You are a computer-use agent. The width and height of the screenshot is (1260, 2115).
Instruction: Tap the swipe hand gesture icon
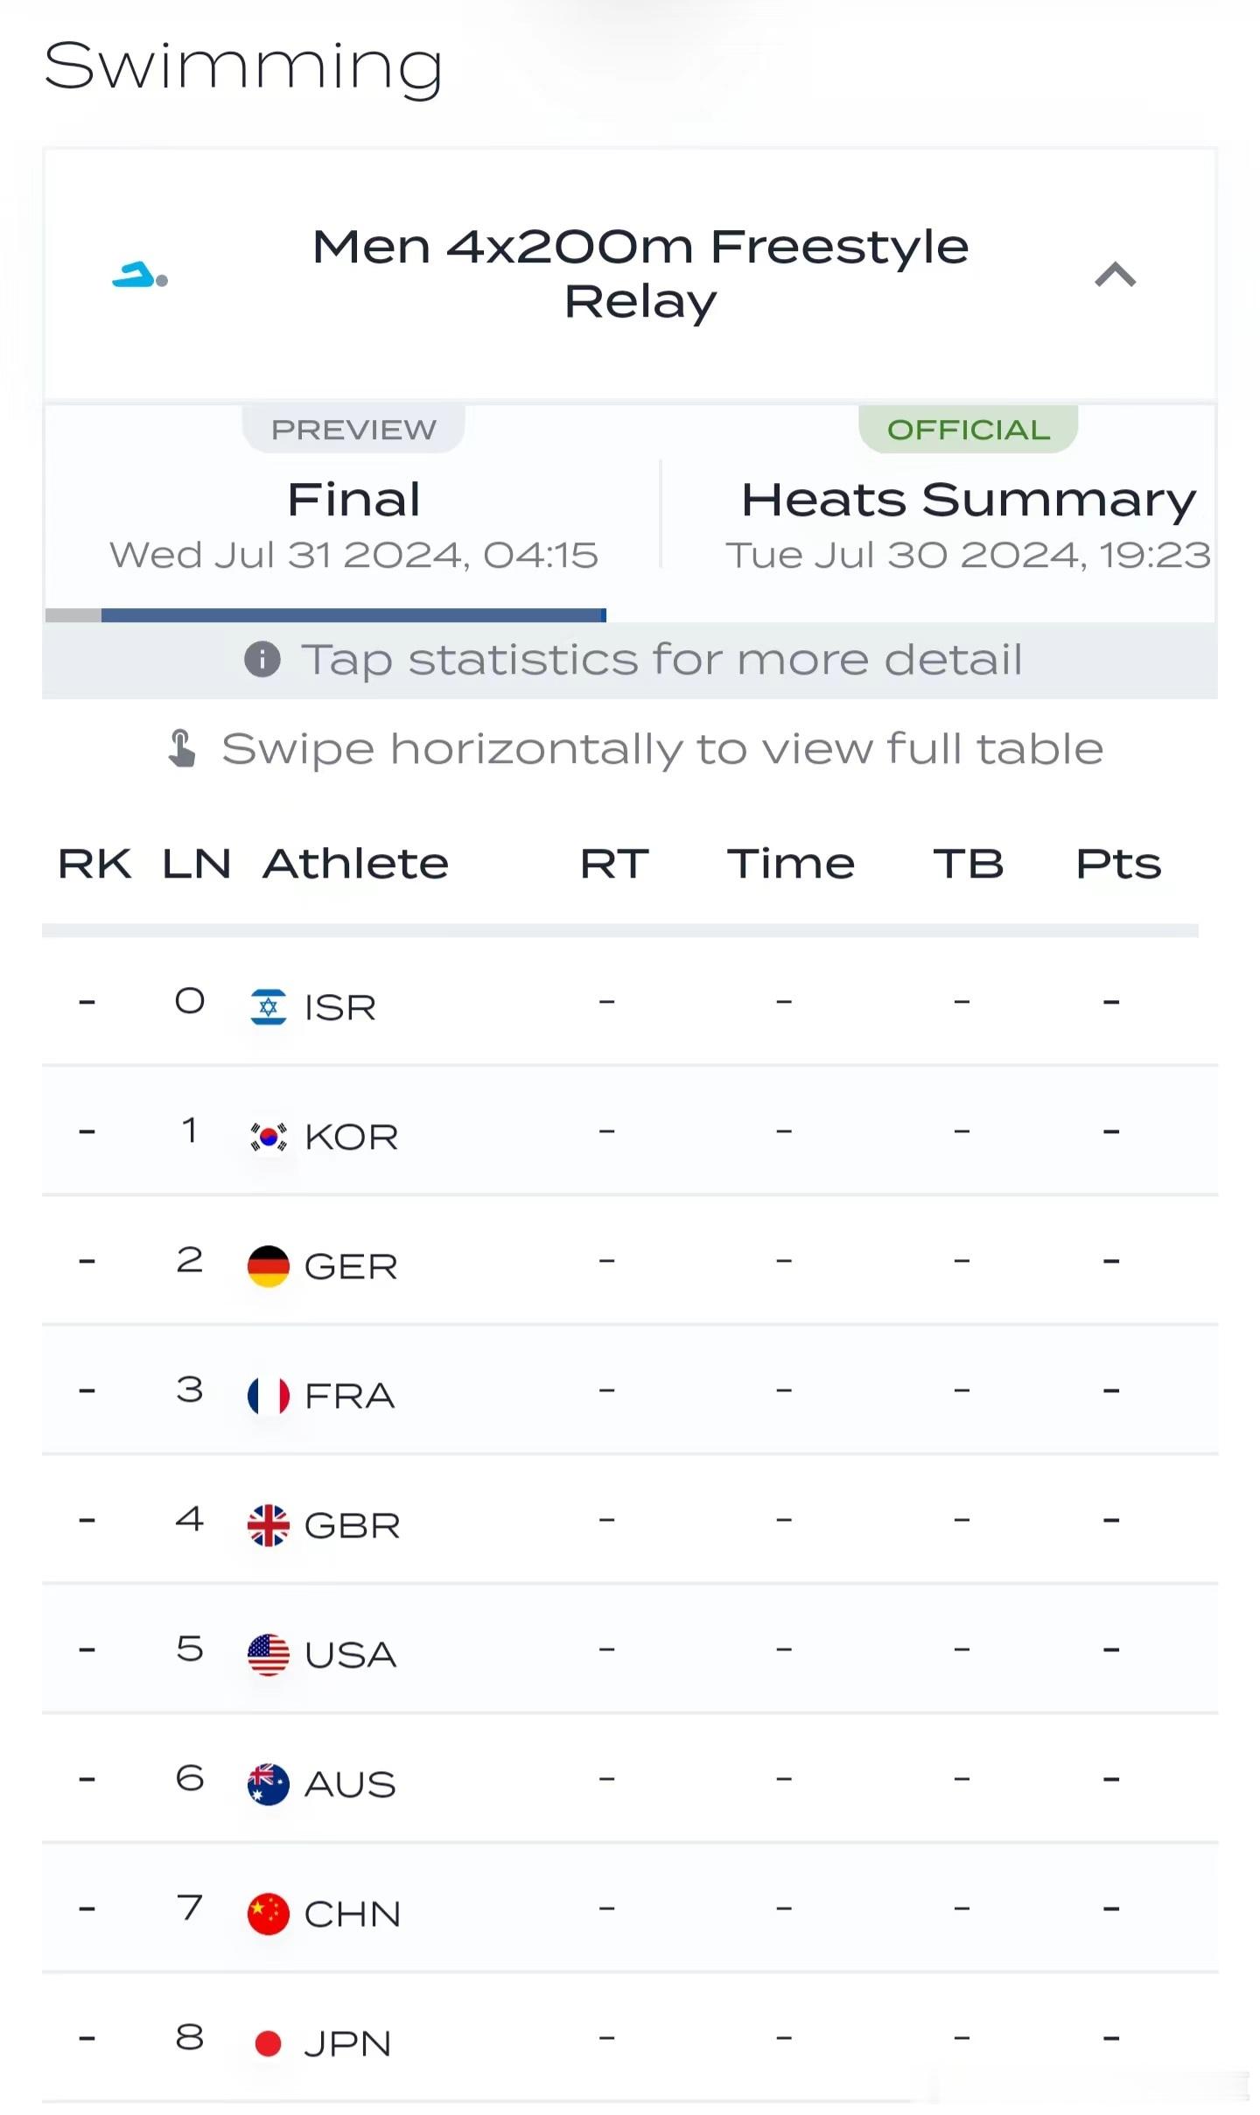click(181, 749)
